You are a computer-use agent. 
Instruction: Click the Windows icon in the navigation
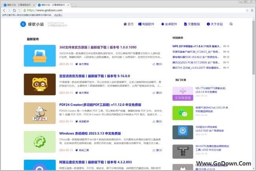pyautogui.click(x=140, y=24)
